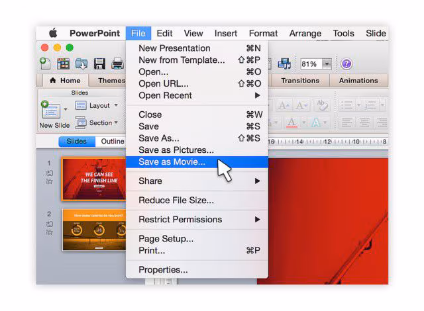Open the Arrange menu
The image size is (424, 311).
pos(305,33)
